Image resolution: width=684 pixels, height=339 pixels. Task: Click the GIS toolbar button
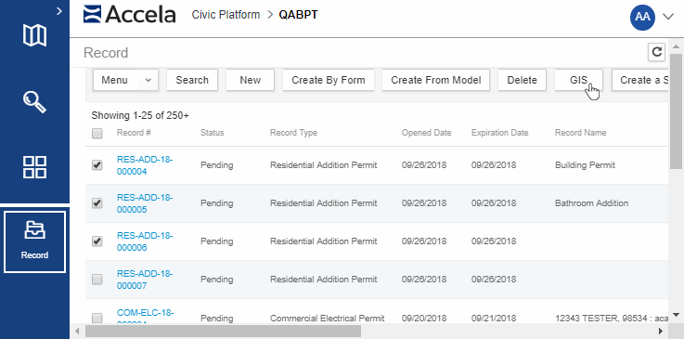click(578, 80)
